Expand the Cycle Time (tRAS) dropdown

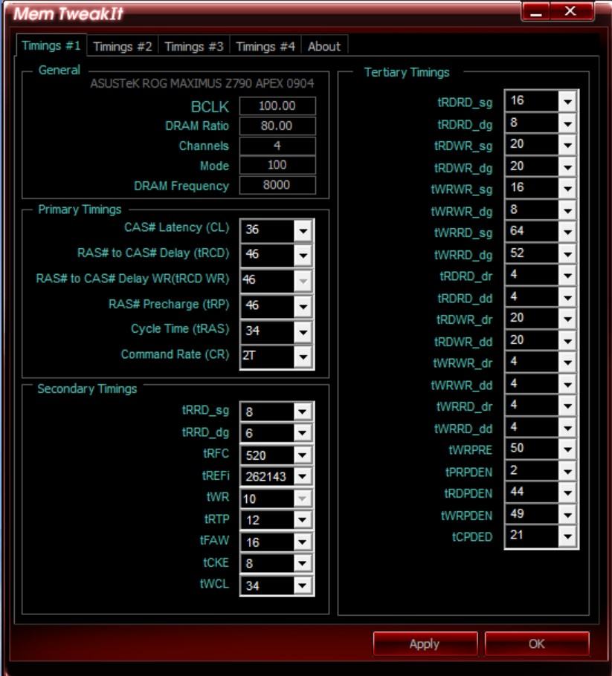coord(303,332)
